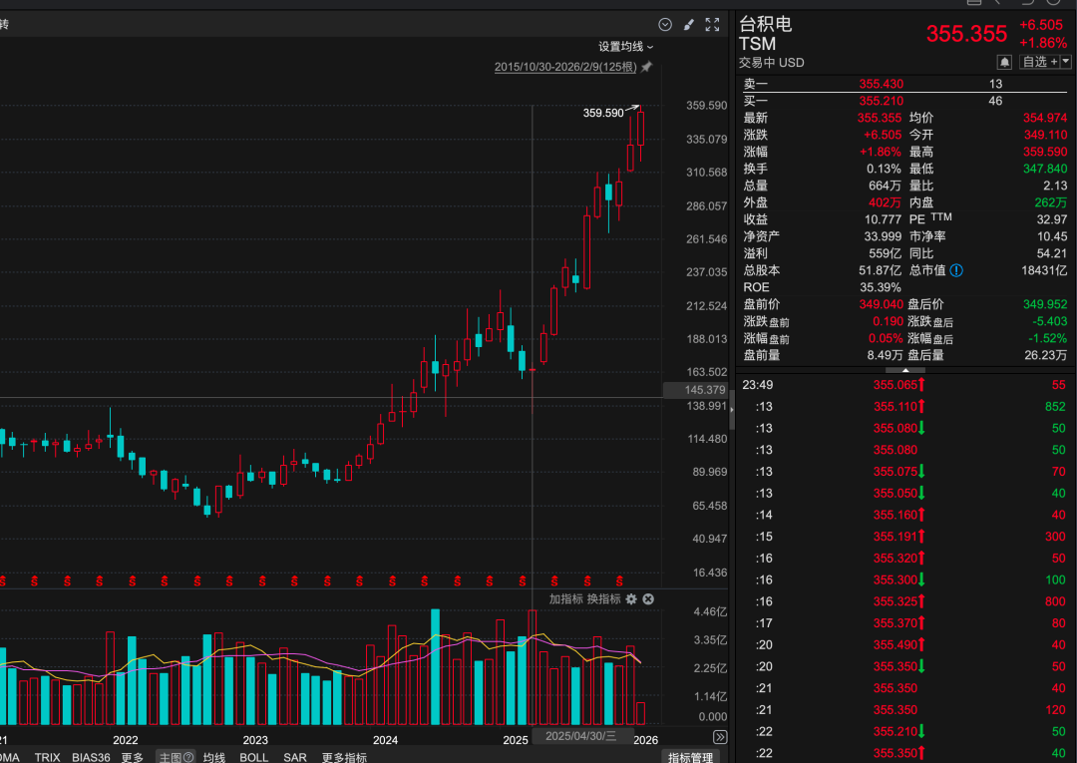Collapse the right side panel arrow
Viewport: 1077px width, 763px height.
(731, 409)
